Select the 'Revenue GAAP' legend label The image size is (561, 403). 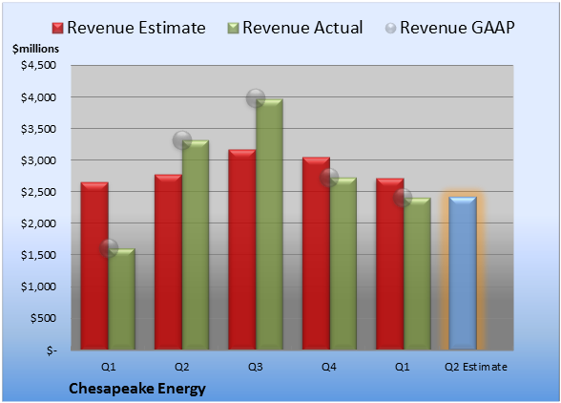pos(457,28)
